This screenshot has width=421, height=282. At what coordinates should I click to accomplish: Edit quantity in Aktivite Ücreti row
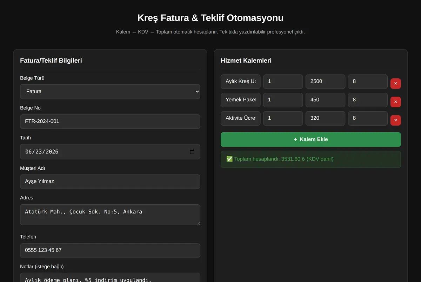pyautogui.click(x=283, y=118)
